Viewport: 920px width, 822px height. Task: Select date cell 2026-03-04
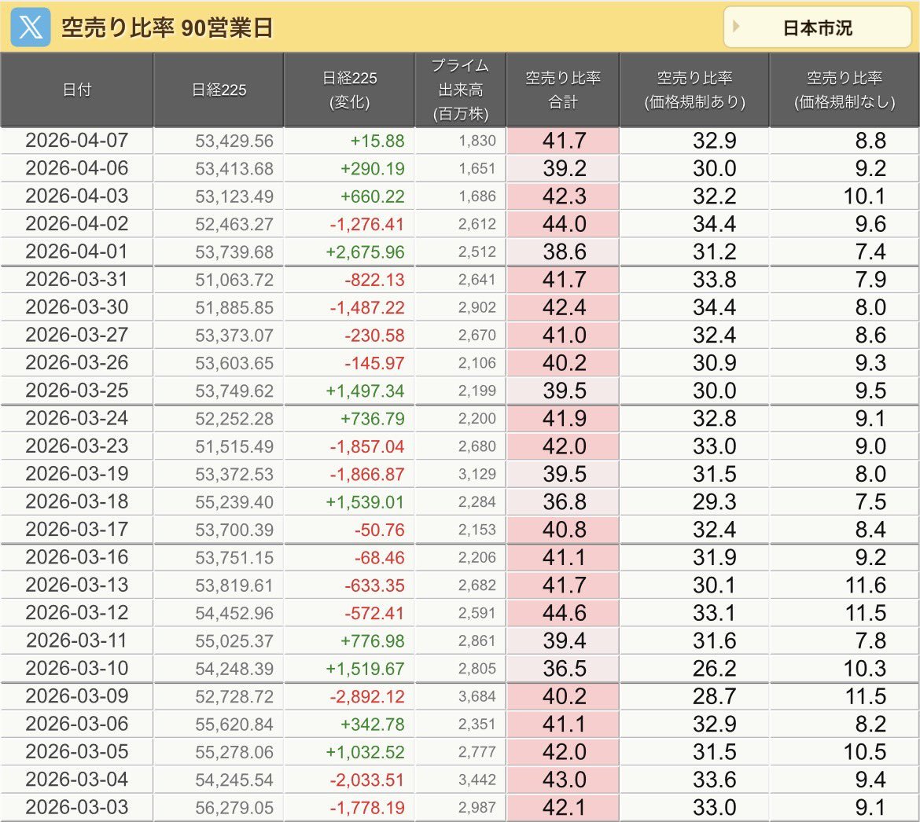[77, 780]
